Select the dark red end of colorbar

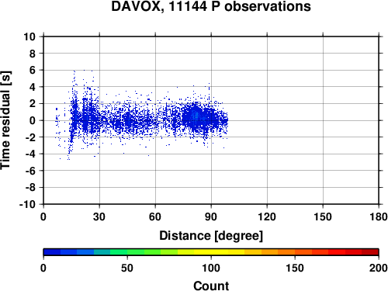[x=370, y=252]
